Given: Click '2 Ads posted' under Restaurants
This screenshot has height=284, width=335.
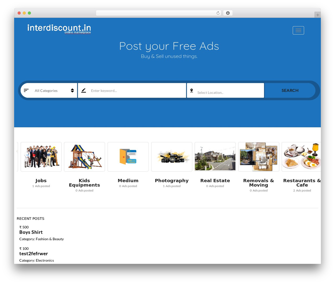Looking at the screenshot, I should pyautogui.click(x=302, y=190).
